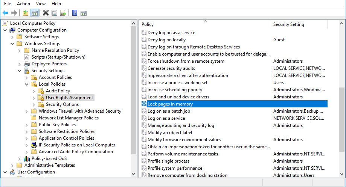Select Network List Manager Policies

click(x=69, y=118)
